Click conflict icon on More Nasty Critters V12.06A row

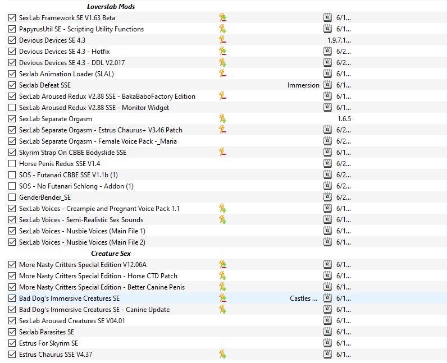[x=222, y=264]
